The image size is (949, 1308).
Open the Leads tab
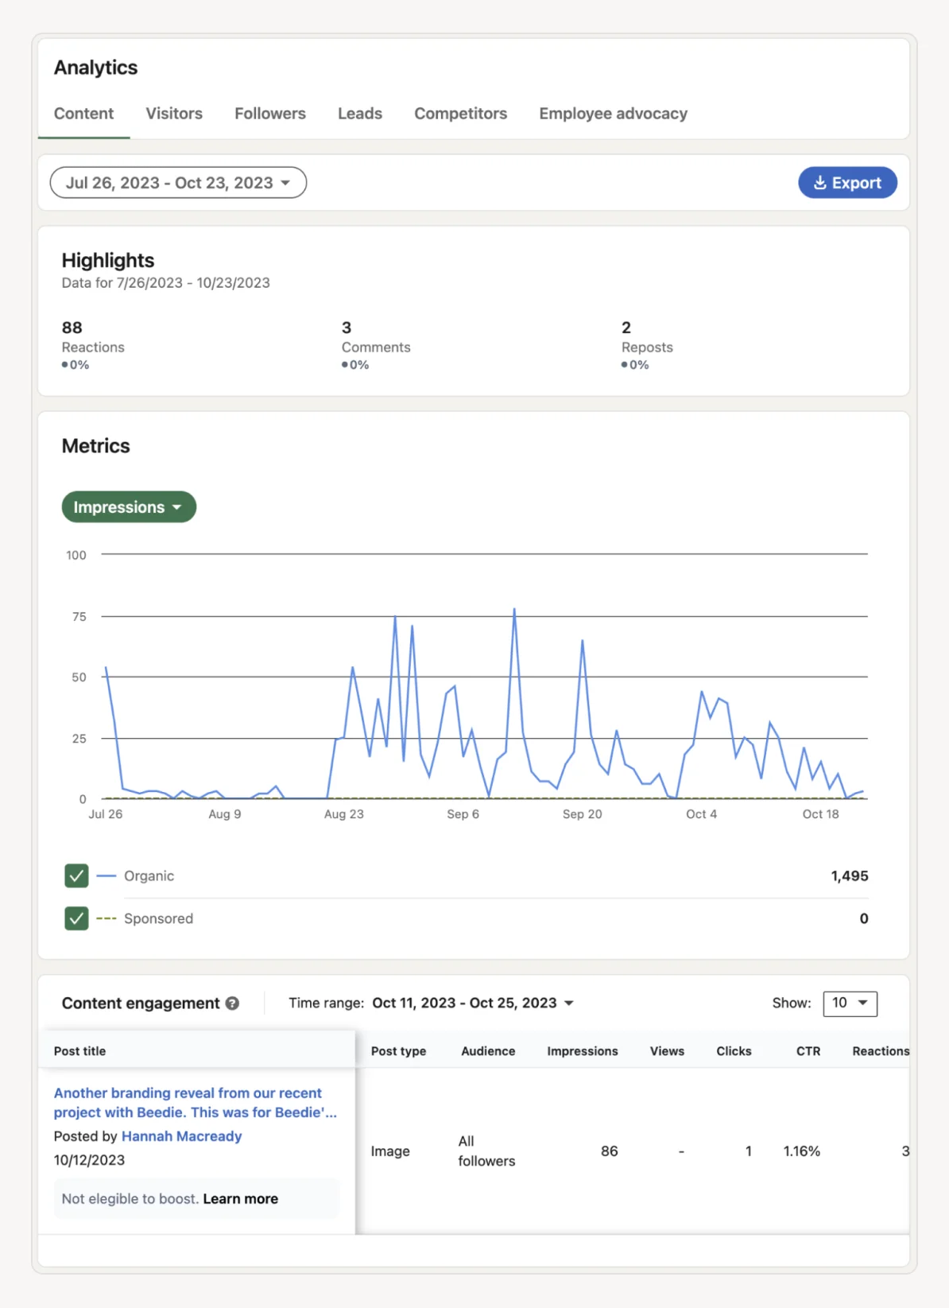(x=360, y=114)
